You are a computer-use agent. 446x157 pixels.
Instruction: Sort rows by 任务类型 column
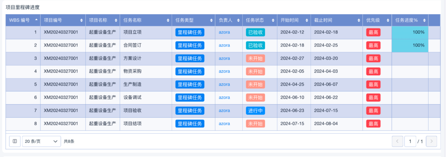211,20
